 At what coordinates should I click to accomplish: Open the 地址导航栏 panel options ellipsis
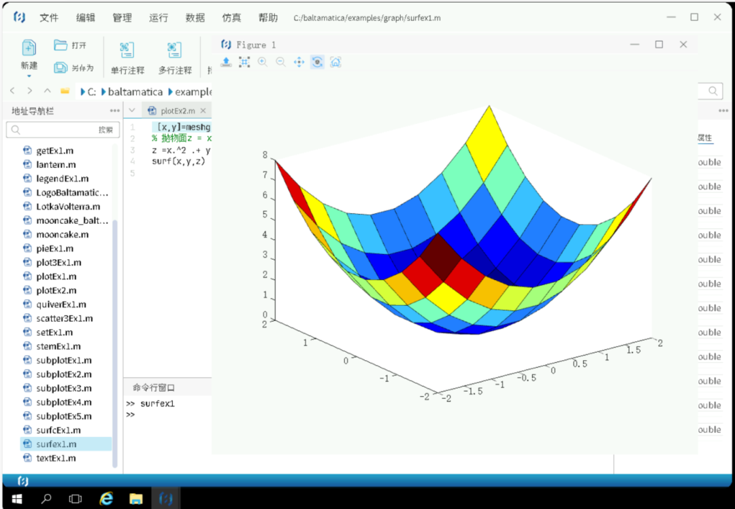click(114, 111)
